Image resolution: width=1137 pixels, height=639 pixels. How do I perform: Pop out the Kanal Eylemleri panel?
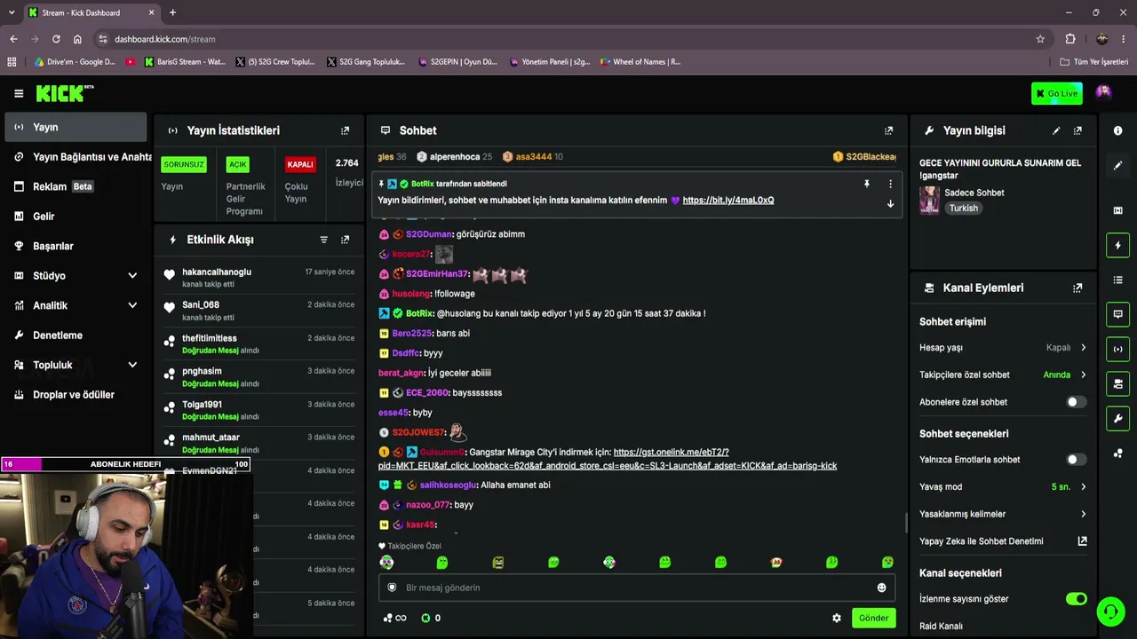1077,288
